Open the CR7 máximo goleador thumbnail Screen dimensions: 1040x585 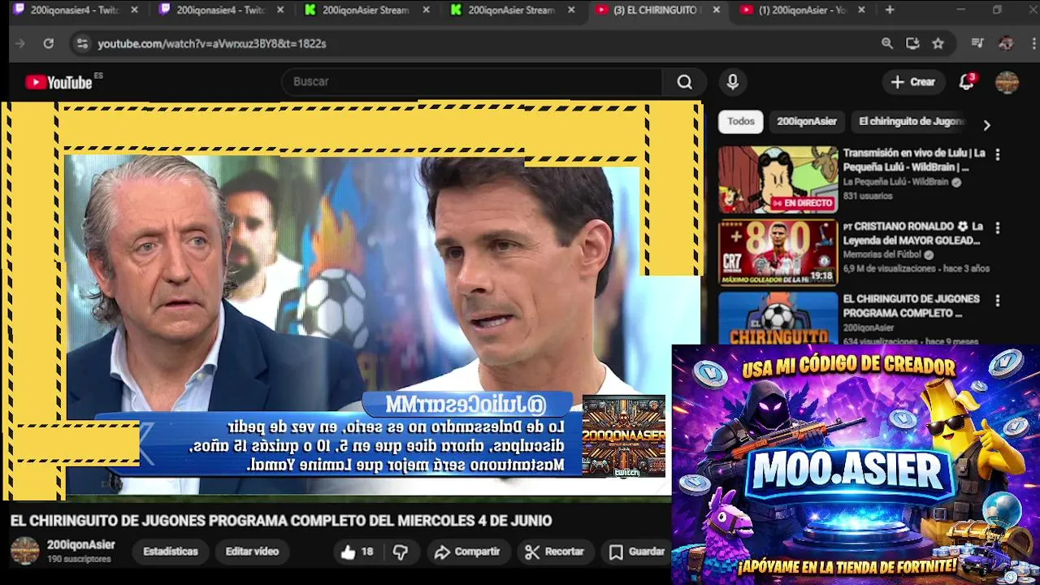tap(778, 253)
